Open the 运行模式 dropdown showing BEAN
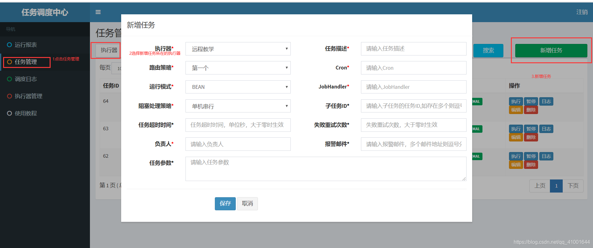Viewport: 593px width, 248px height. coord(238,87)
